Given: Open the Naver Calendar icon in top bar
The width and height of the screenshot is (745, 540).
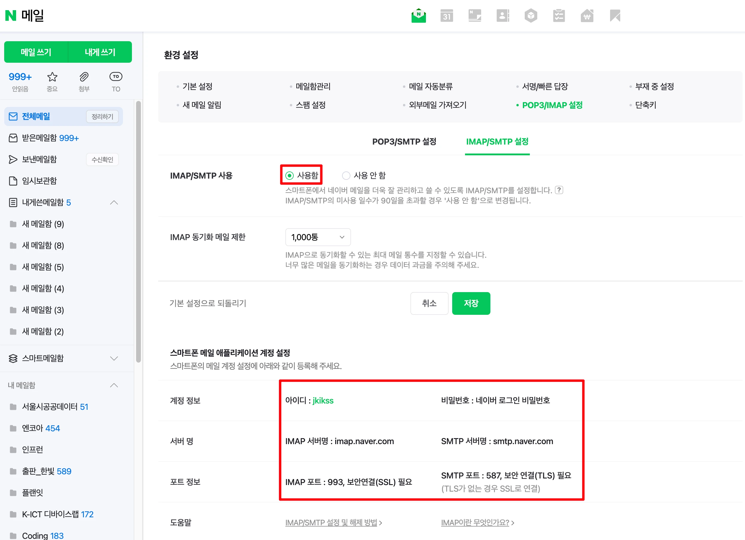Looking at the screenshot, I should (447, 16).
